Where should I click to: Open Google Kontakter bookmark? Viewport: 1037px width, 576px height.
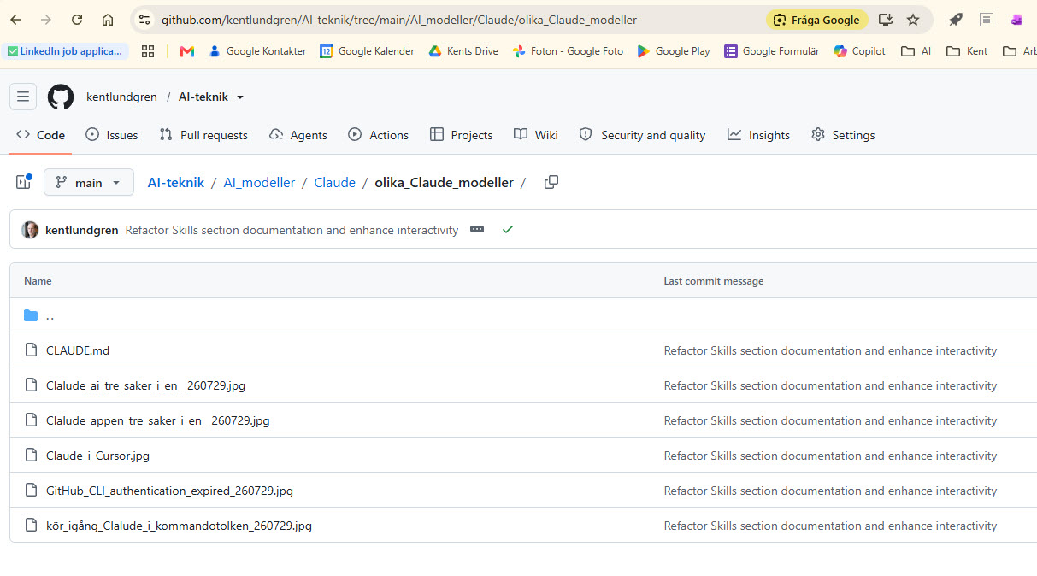[257, 51]
